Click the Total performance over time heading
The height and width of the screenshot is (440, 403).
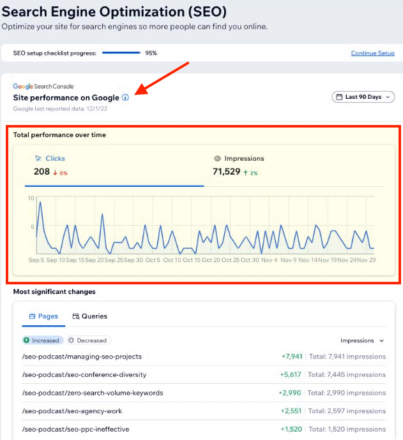tap(59, 135)
